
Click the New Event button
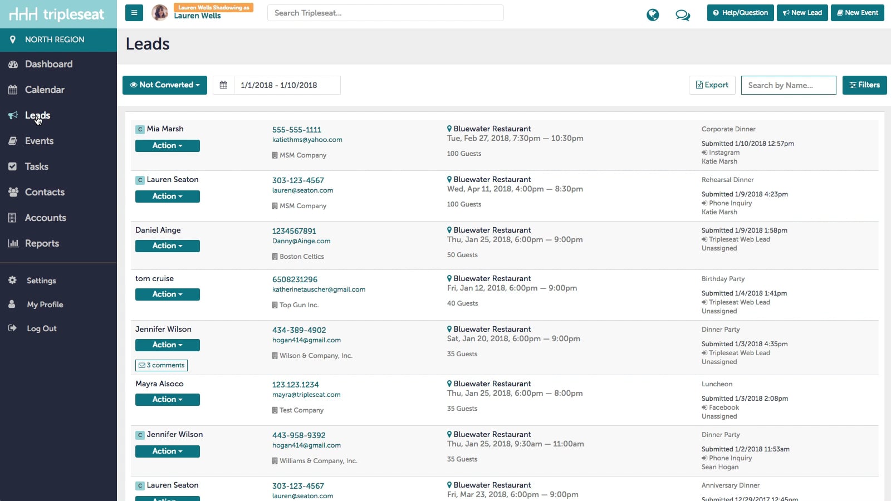click(x=858, y=13)
